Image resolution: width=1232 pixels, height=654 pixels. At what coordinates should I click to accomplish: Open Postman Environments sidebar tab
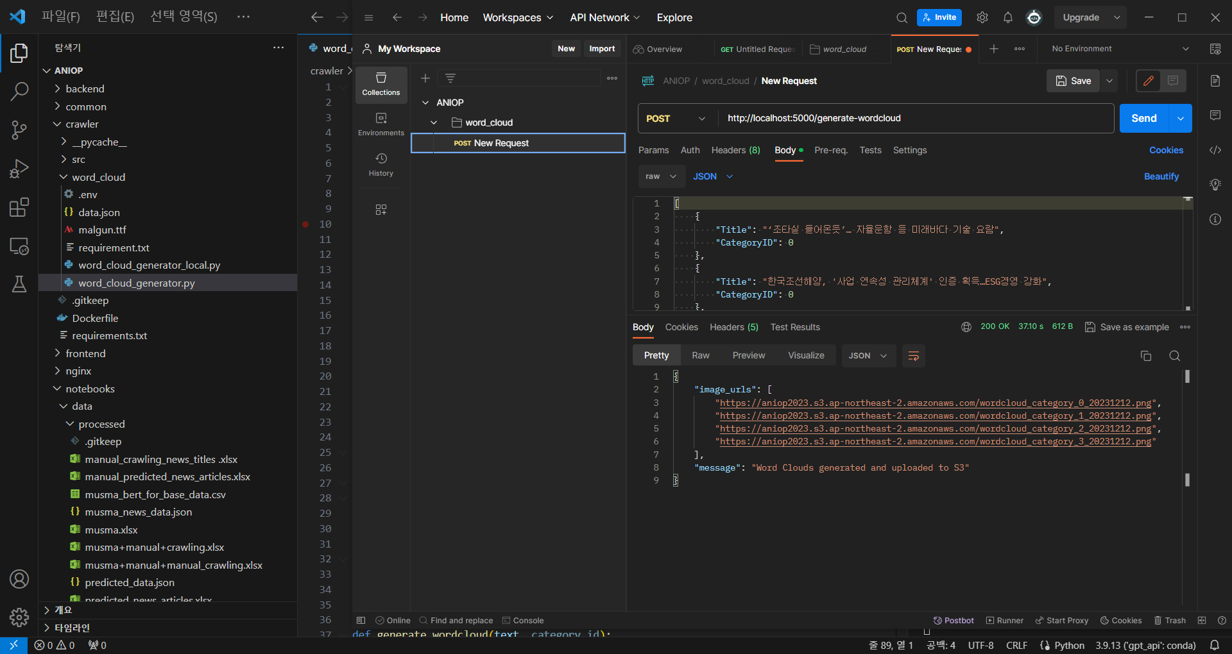(381, 125)
